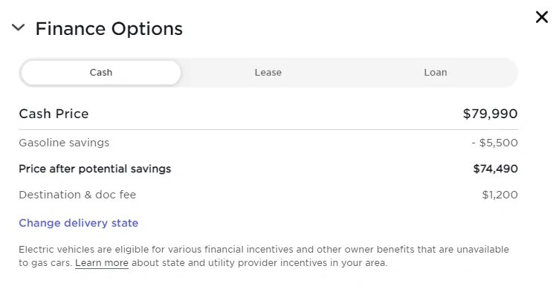Image resolution: width=559 pixels, height=295 pixels.
Task: Select the - $5,500 savings amount
Action: 494,143
